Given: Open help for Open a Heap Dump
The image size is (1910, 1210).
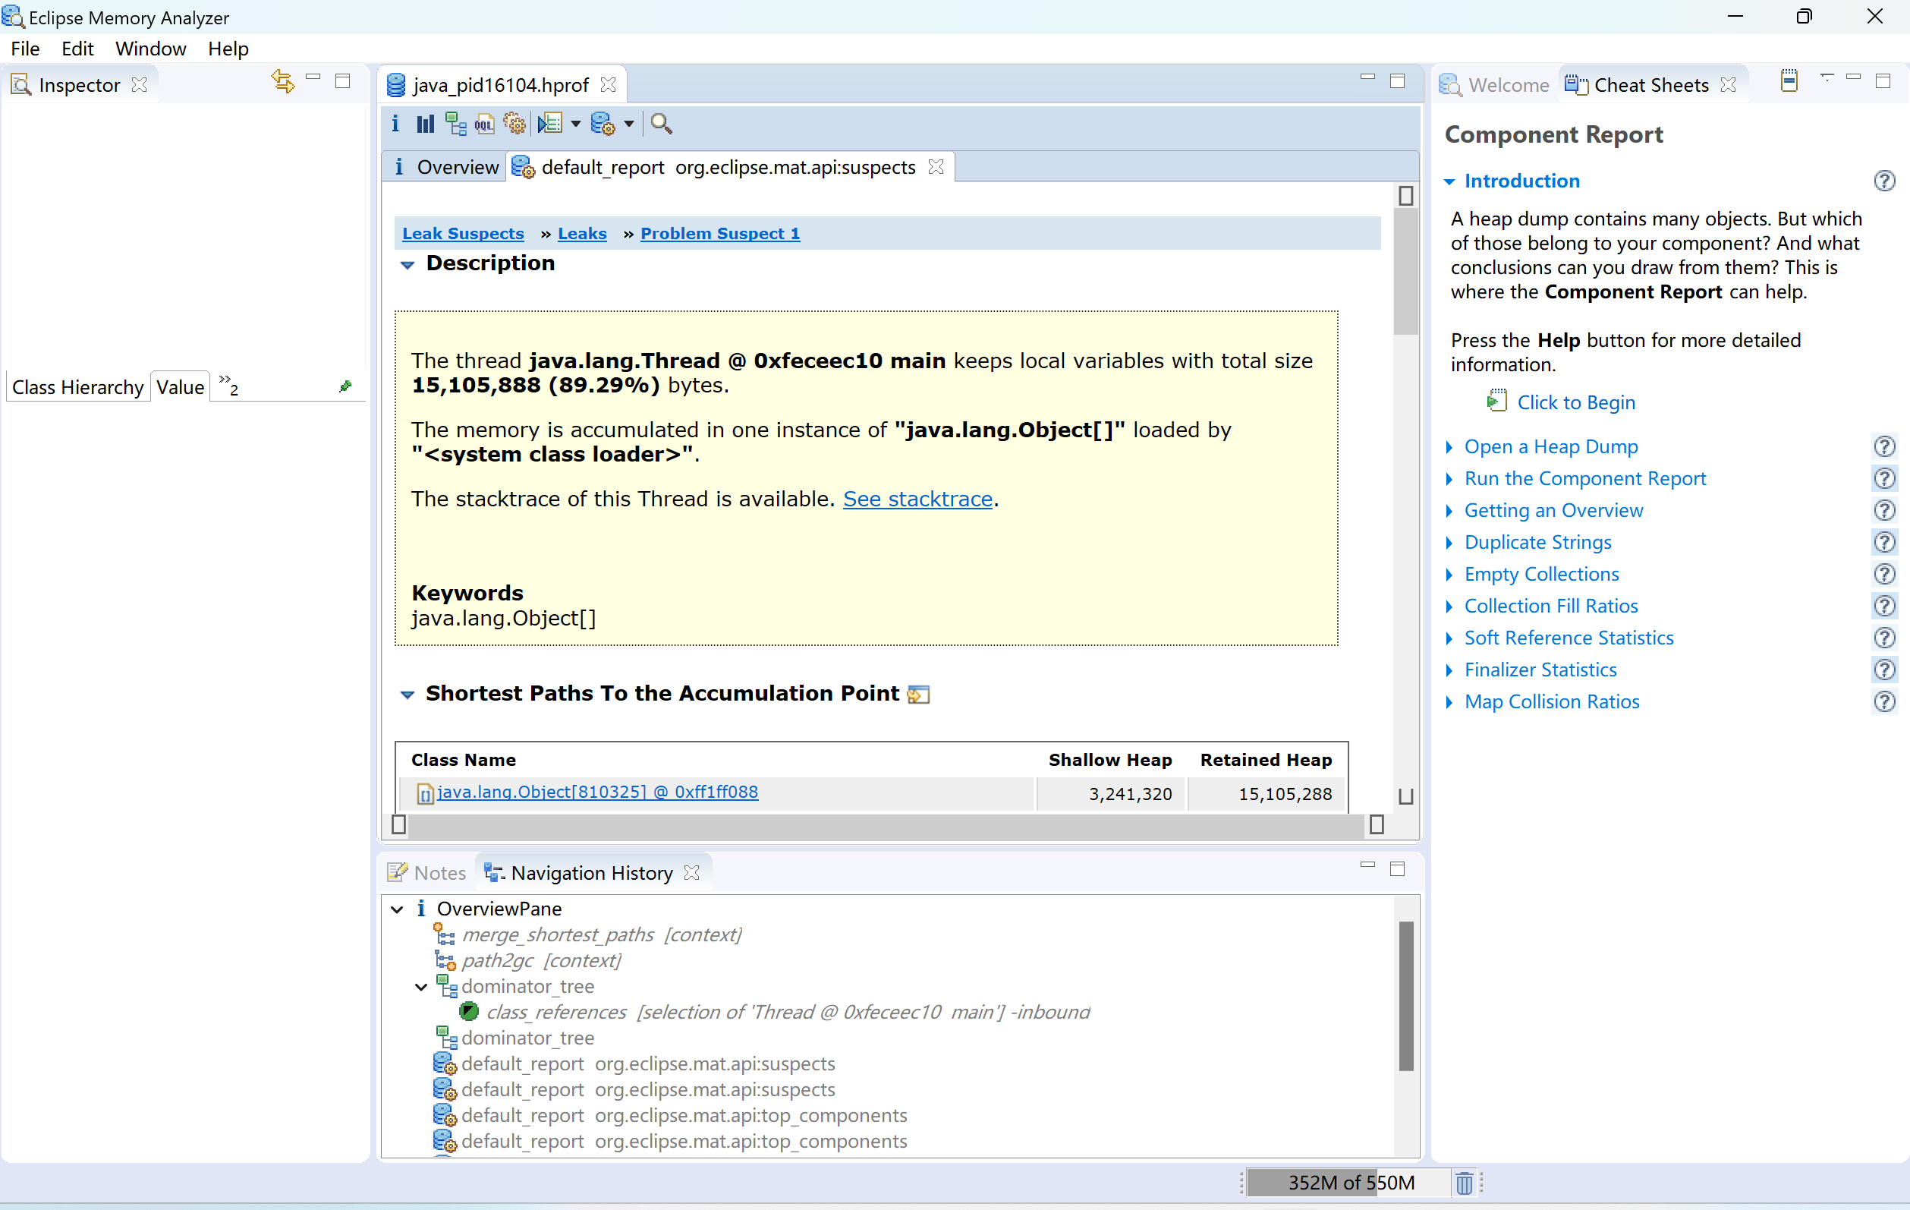Looking at the screenshot, I should pyautogui.click(x=1884, y=446).
